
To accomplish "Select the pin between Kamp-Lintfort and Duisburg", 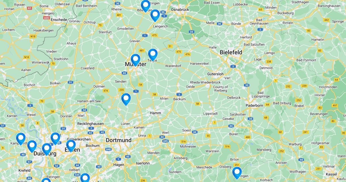I will coord(32,146).
